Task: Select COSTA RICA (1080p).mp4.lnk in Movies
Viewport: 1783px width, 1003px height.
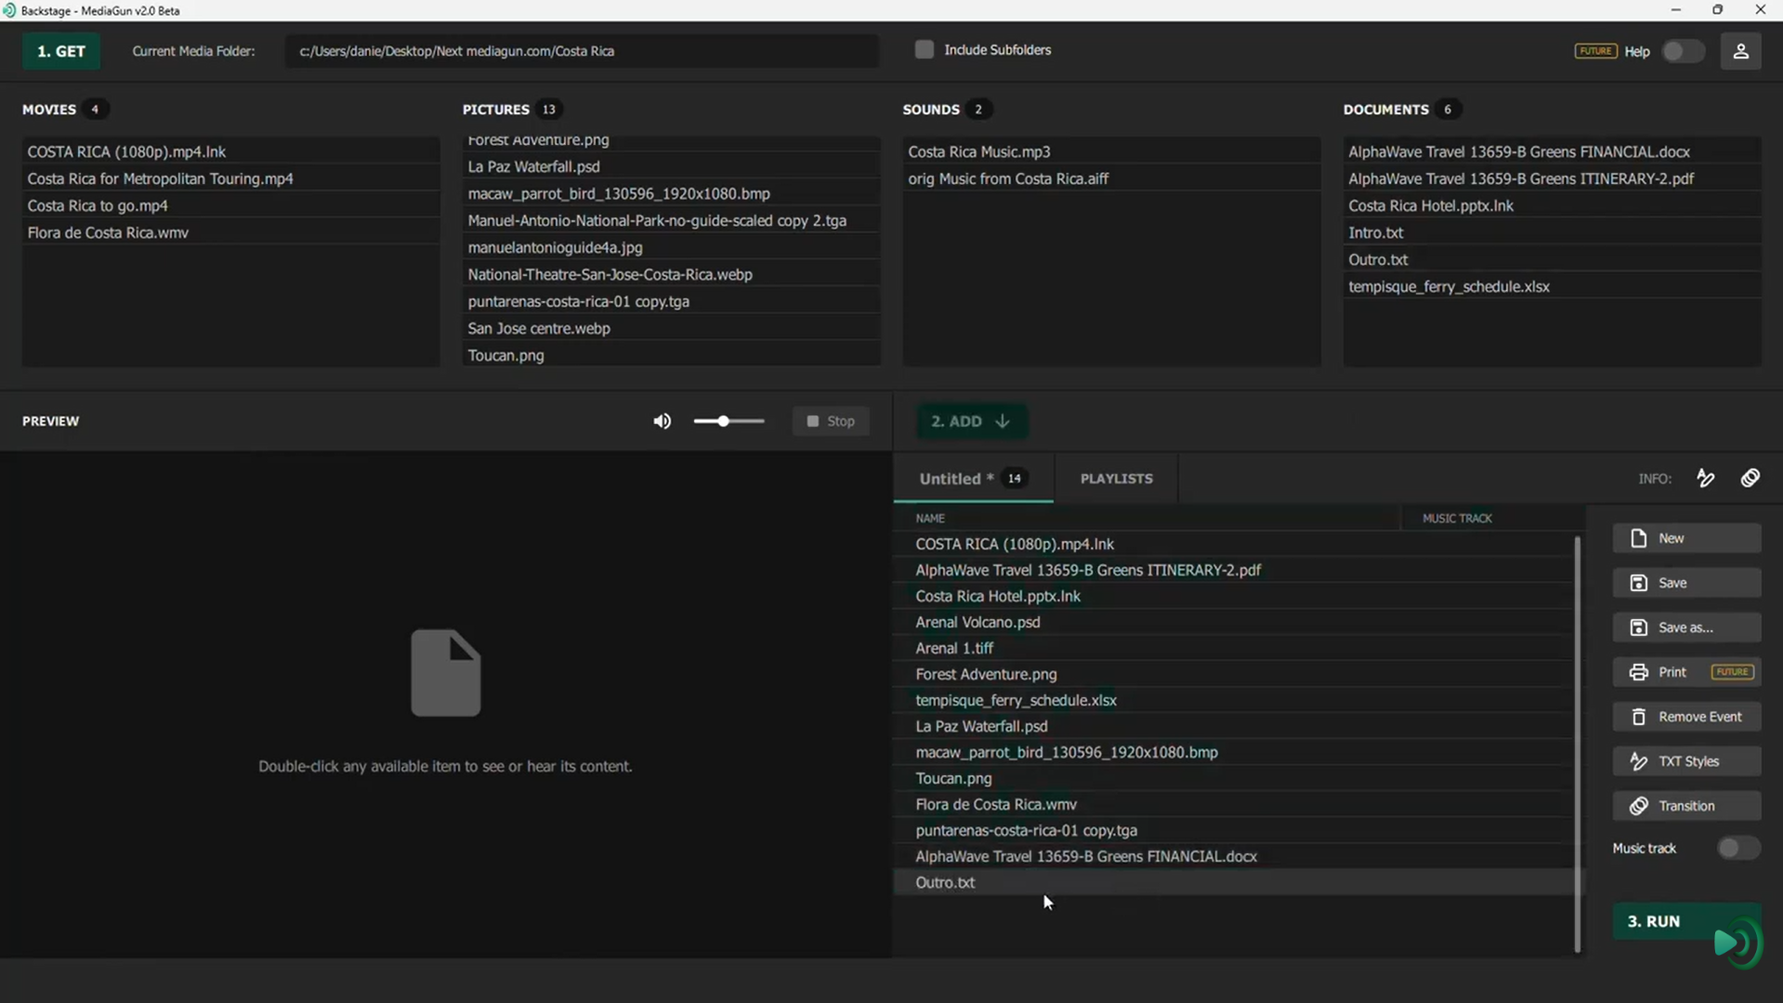Action: (x=230, y=152)
